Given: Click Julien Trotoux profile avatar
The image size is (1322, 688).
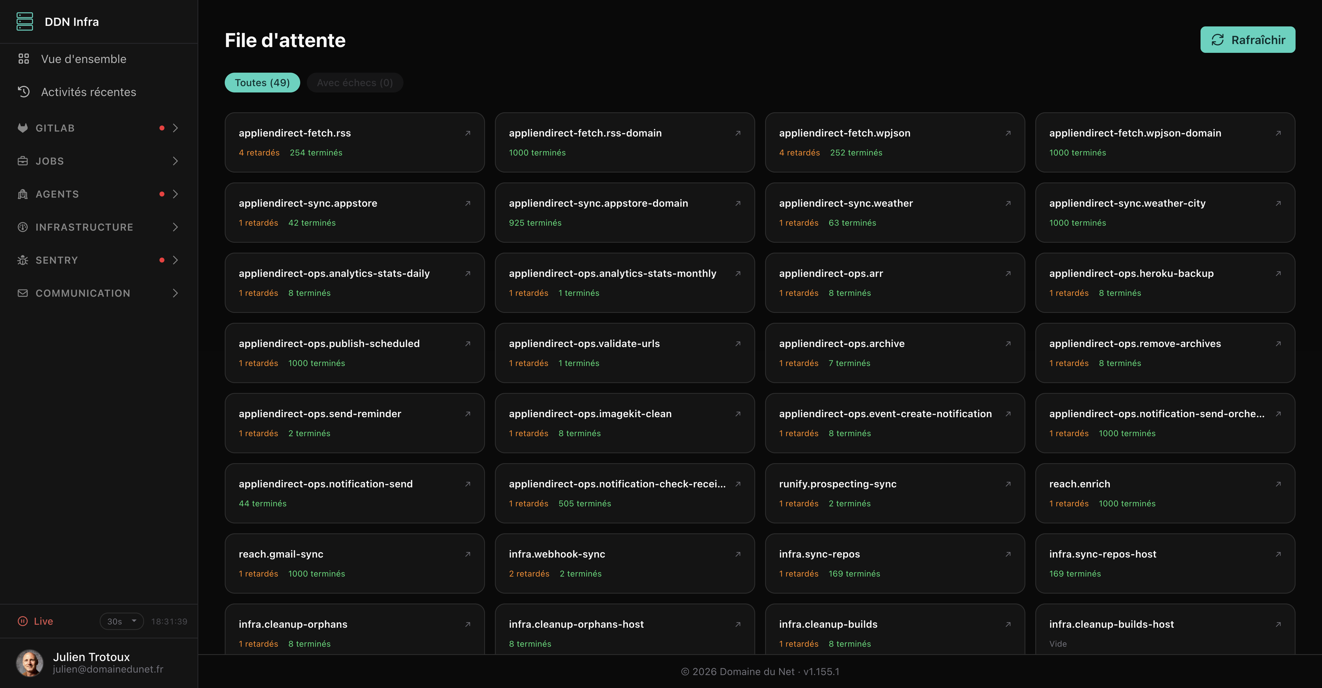Looking at the screenshot, I should click(30, 663).
